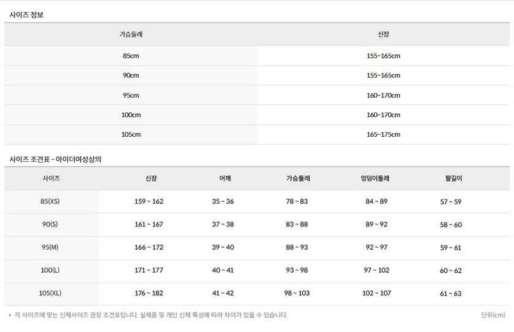The image size is (514, 332).
Task: Click the 팔길이 column header
Action: coord(453,179)
